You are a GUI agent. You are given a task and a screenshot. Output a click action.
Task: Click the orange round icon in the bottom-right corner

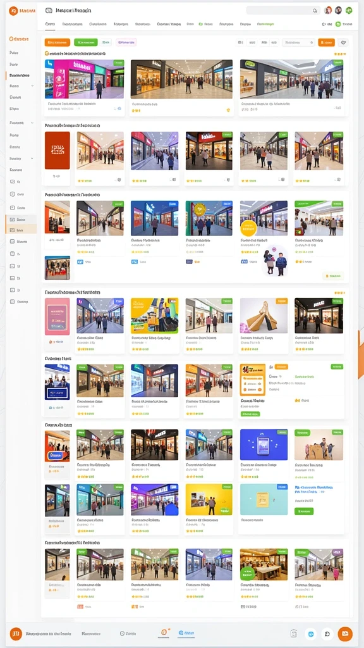(345, 633)
